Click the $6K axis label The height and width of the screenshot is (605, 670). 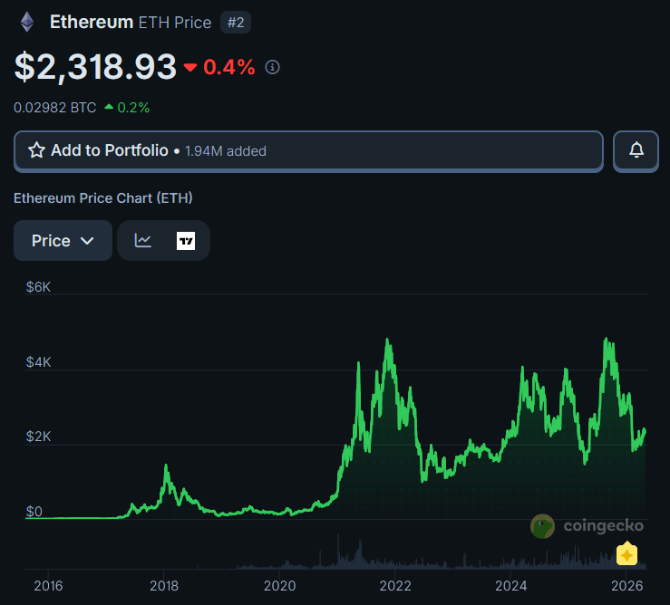(38, 287)
